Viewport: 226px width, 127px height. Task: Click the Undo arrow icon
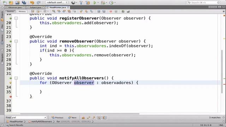[x=32, y=2]
